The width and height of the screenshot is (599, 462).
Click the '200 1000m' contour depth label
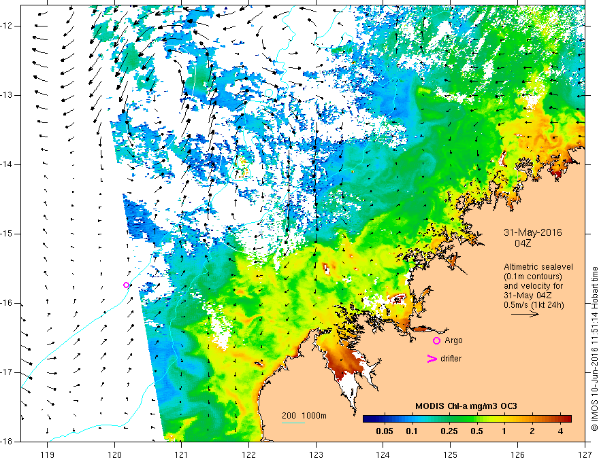coord(304,416)
